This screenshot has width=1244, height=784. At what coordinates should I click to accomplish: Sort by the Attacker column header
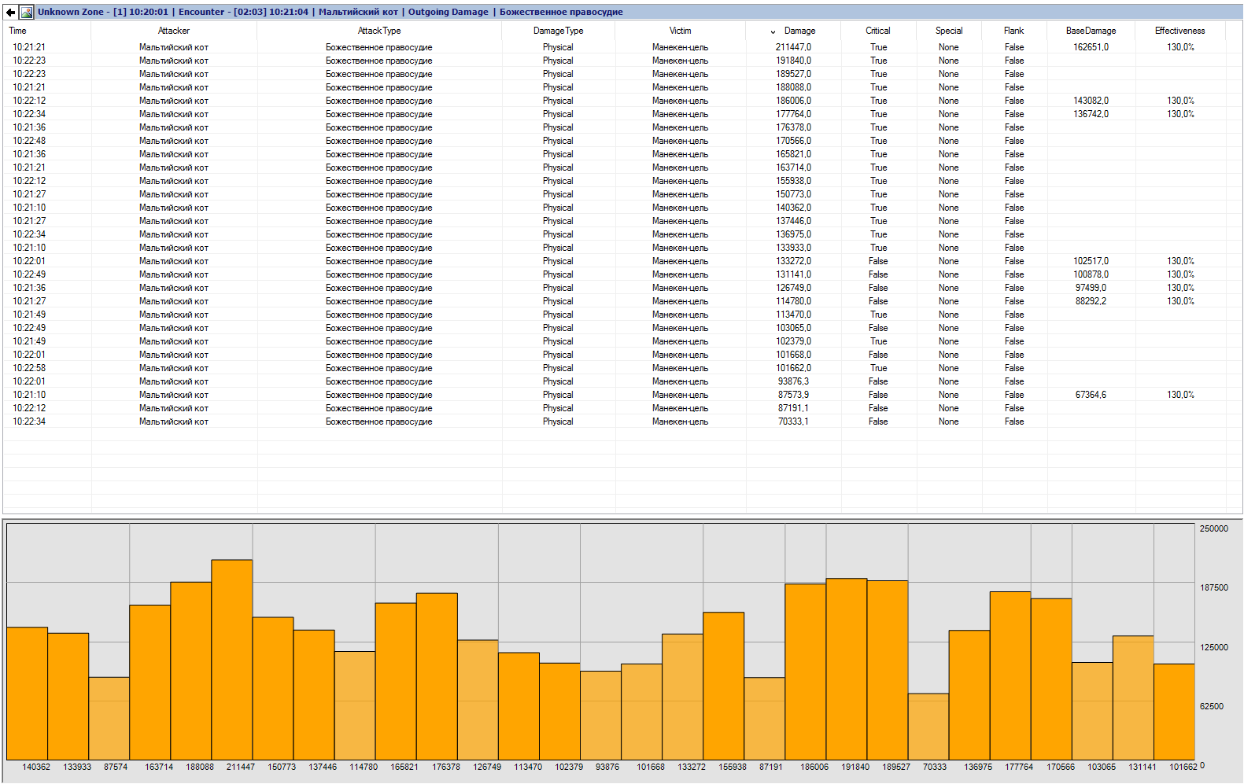click(174, 31)
